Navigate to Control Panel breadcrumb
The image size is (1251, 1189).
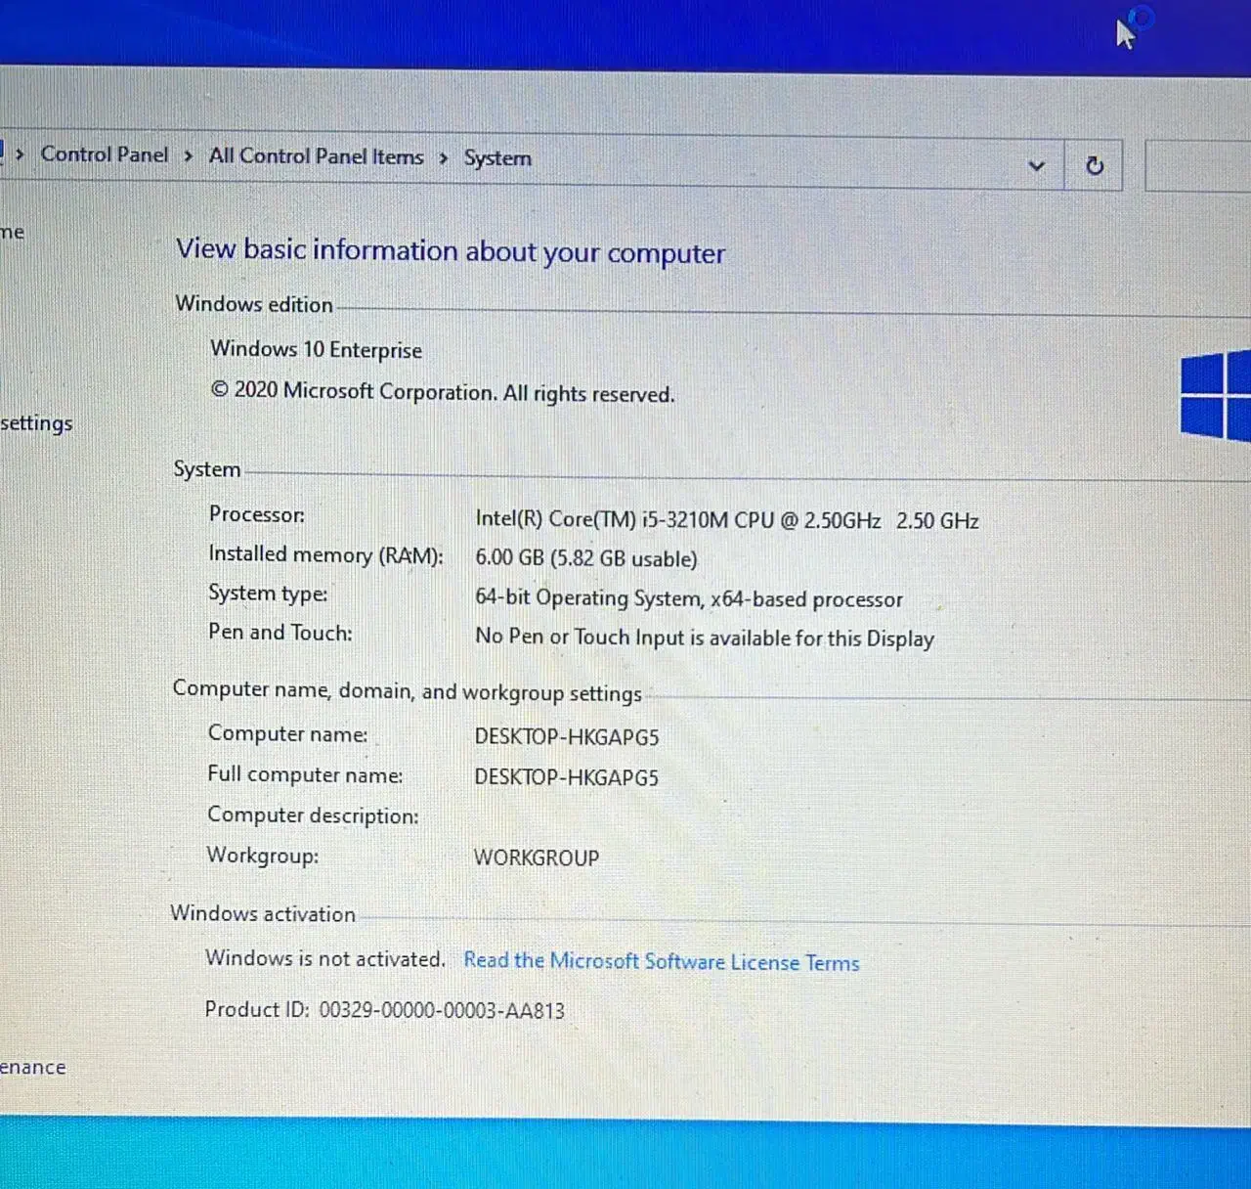105,154
